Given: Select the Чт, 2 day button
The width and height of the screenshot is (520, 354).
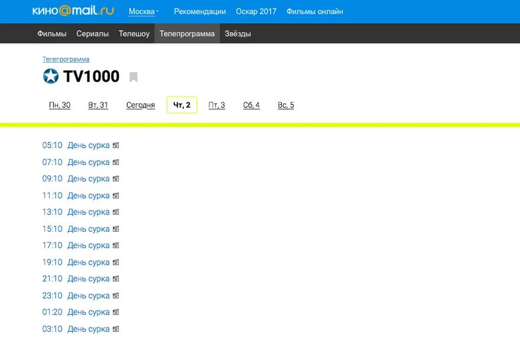Looking at the screenshot, I should (x=182, y=105).
